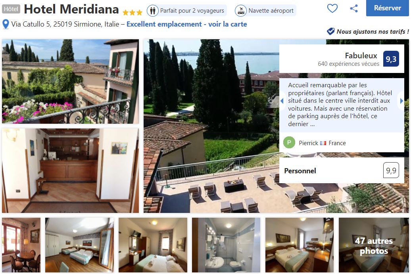Screen dimensions: 411x274
Task: Open 'Excellent emplacement - voir la carte' link
Action: point(186,24)
